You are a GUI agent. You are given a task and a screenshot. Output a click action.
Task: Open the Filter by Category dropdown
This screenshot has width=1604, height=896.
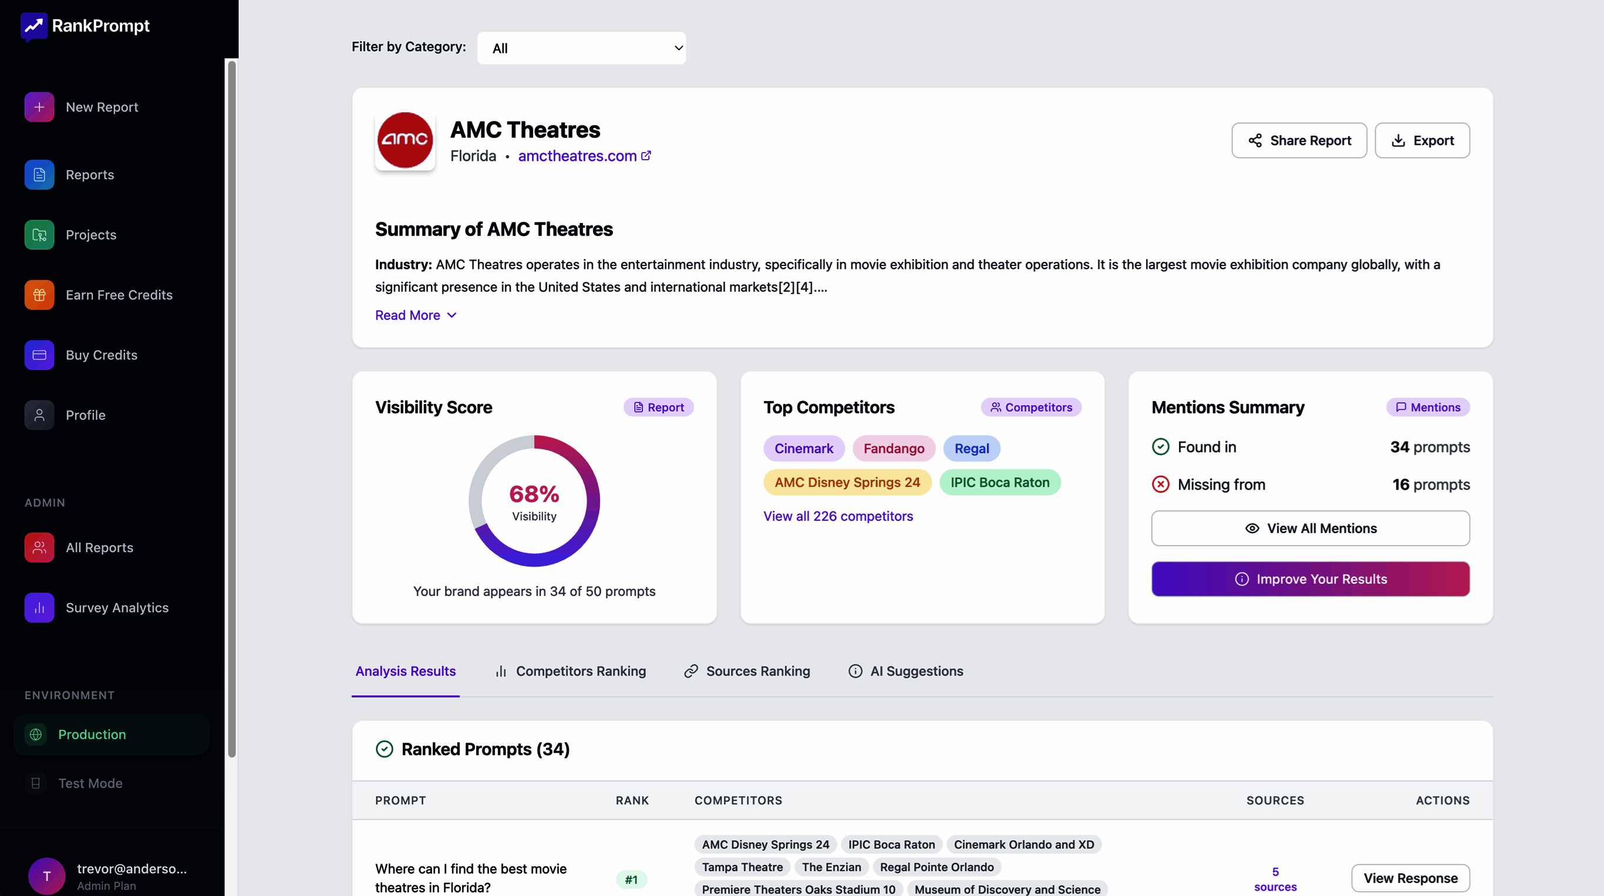581,48
